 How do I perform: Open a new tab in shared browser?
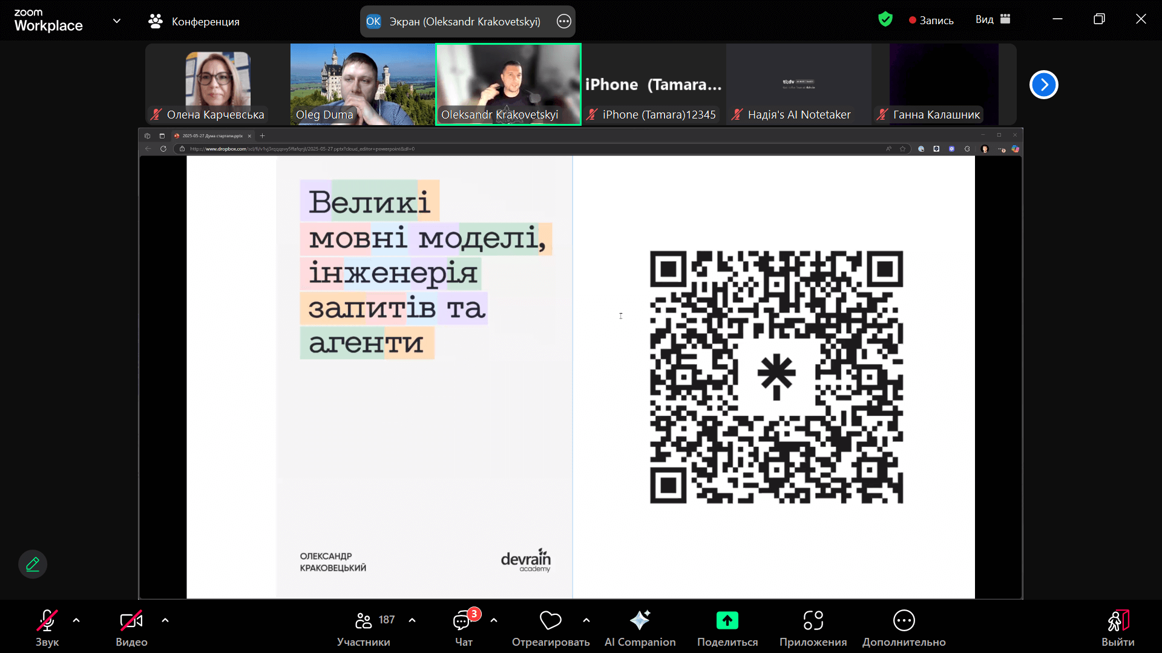[263, 136]
